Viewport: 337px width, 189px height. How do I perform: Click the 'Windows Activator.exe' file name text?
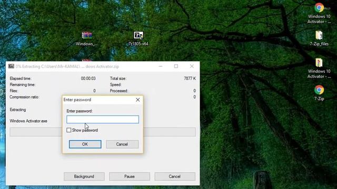point(28,121)
